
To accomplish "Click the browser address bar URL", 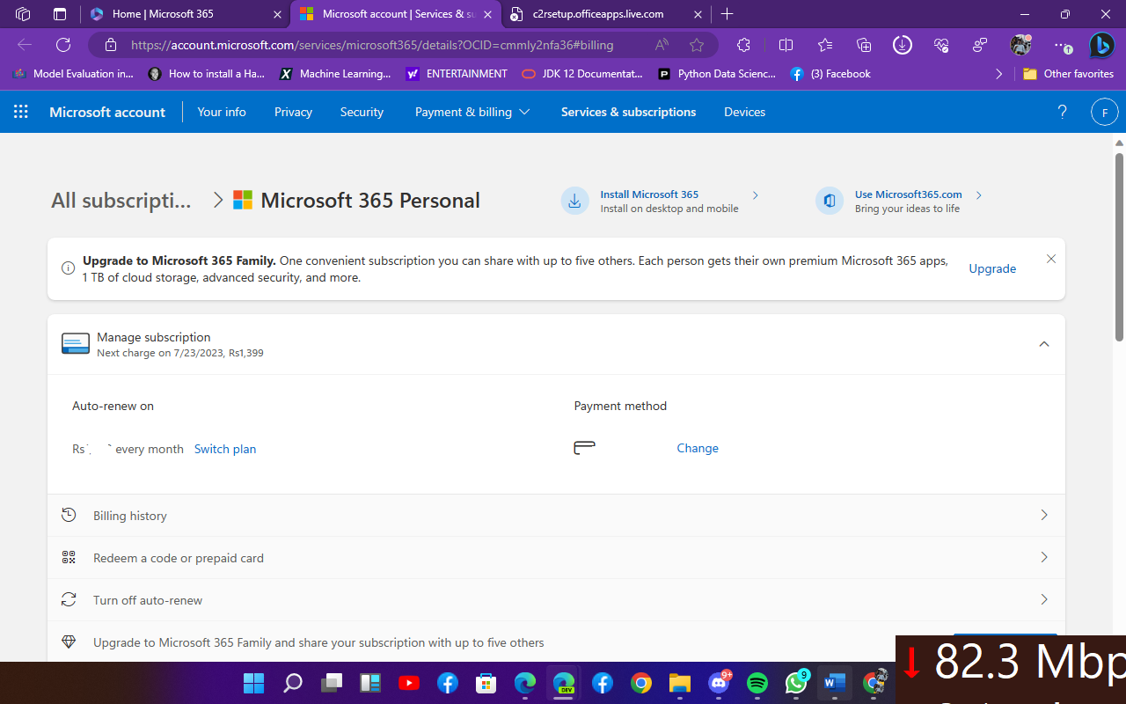I will click(x=372, y=45).
